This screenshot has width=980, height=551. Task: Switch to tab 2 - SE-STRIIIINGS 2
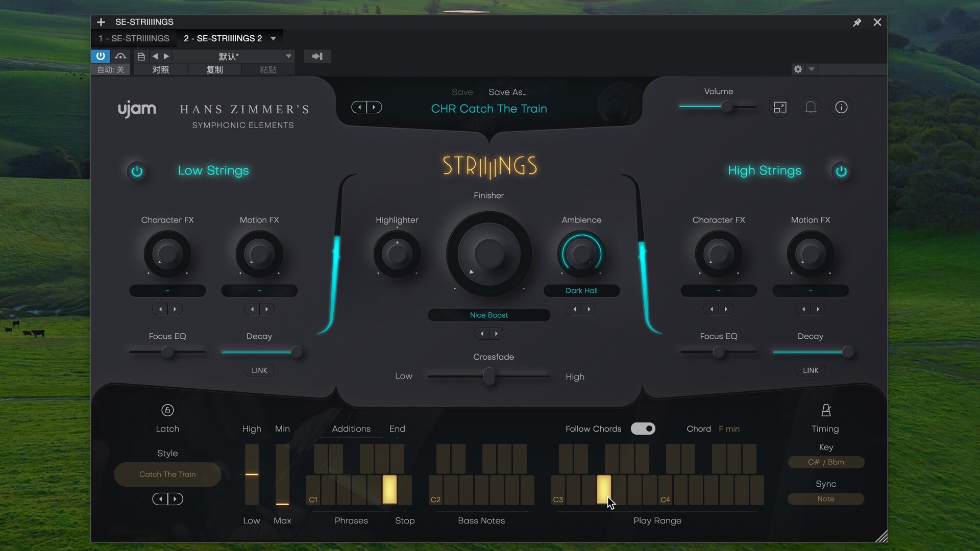223,38
